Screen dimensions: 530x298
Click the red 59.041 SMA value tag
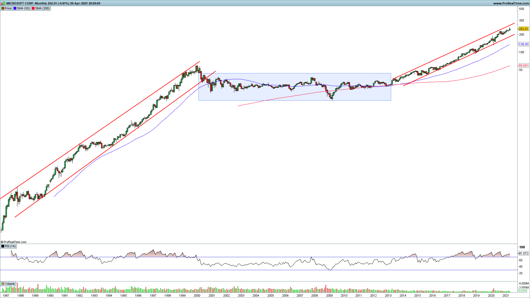coord(523,65)
